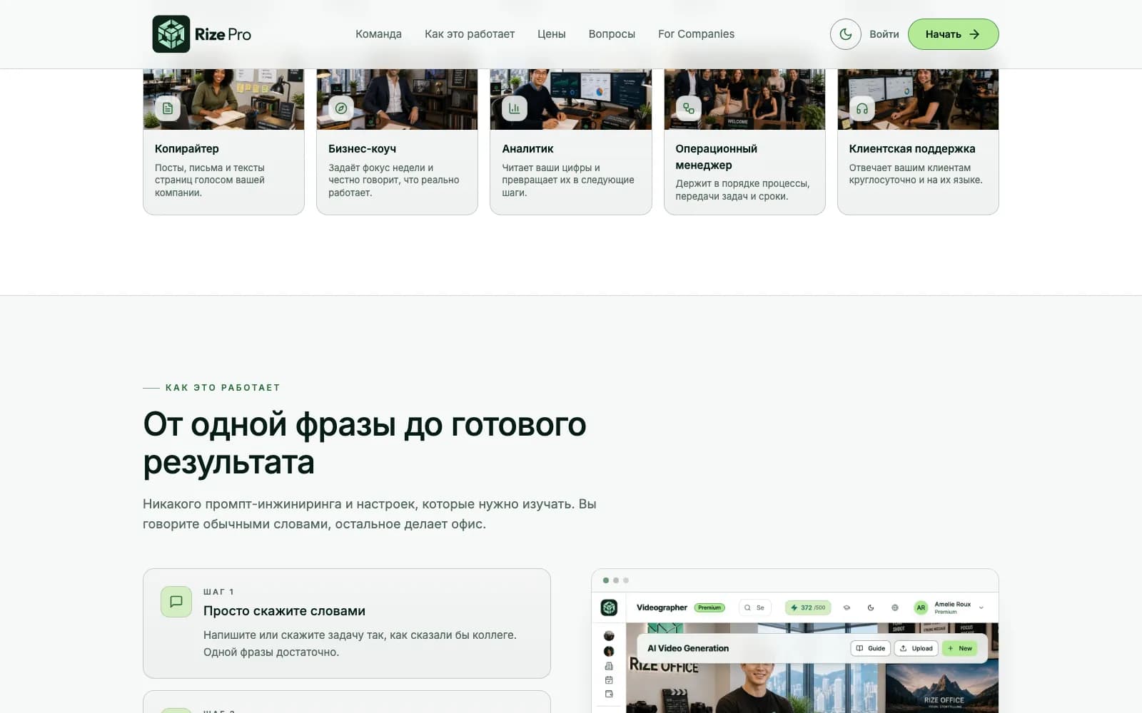Click the bar chart icon on Аналитик card
The image size is (1142, 713).
click(x=515, y=108)
